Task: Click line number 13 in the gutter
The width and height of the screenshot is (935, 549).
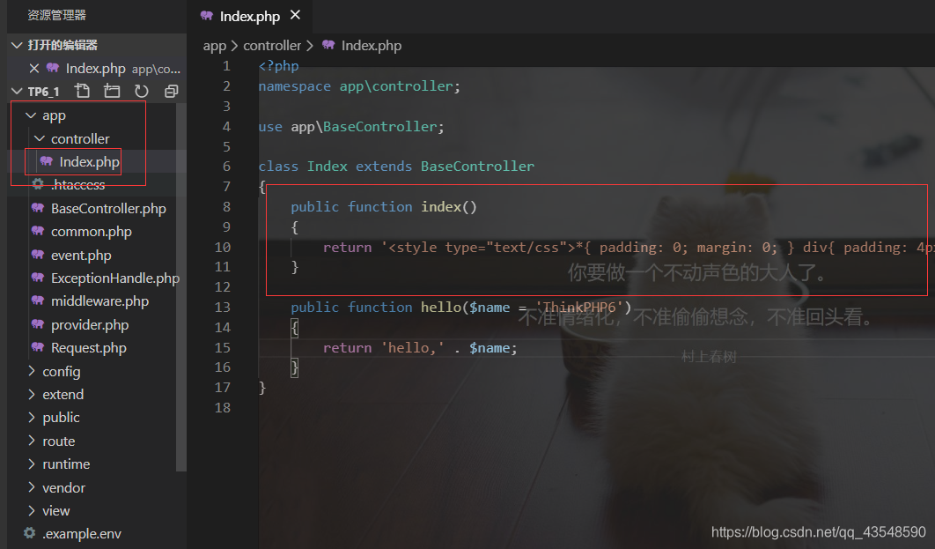Action: point(223,308)
